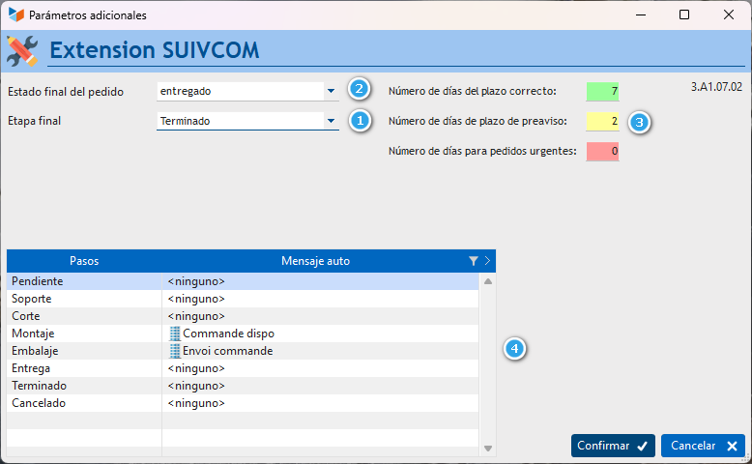
Task: Click the numbered badge 3 near preaviso field
Action: tap(639, 122)
